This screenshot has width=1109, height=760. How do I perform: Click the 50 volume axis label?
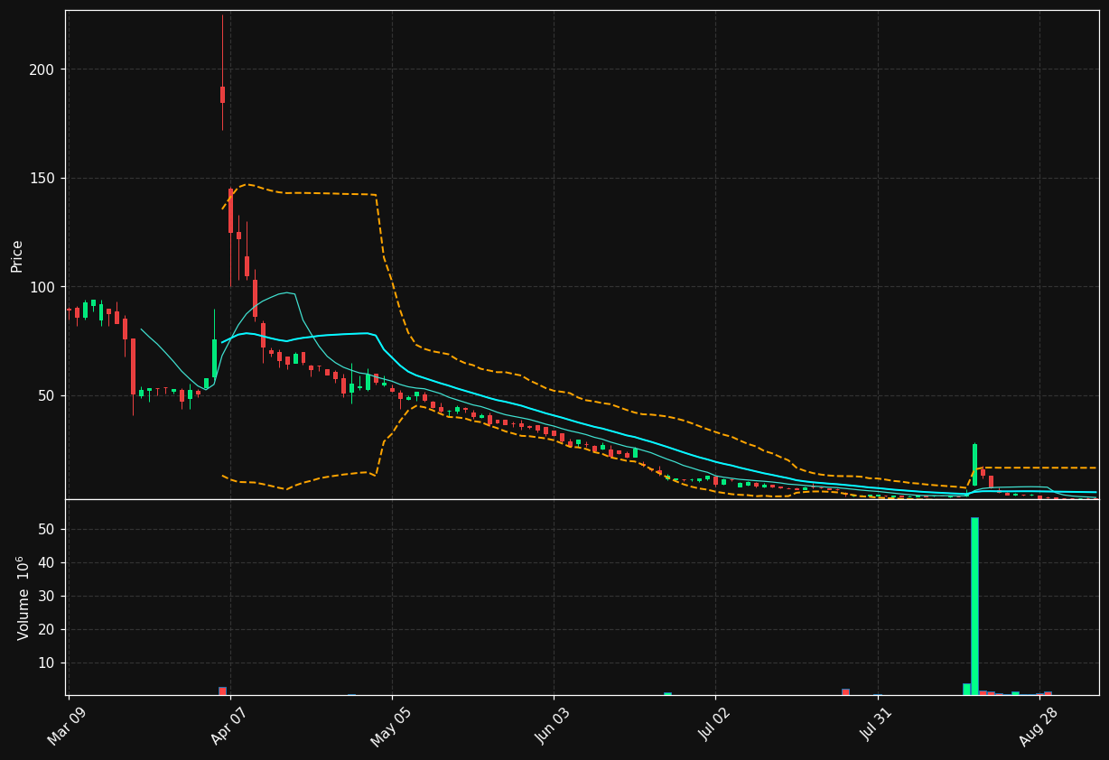click(47, 529)
